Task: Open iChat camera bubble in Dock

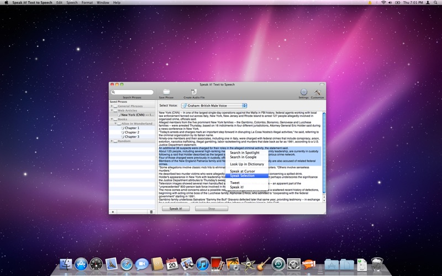Action: pos(142,264)
